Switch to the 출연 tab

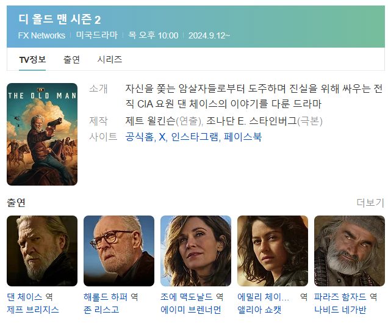tap(71, 60)
